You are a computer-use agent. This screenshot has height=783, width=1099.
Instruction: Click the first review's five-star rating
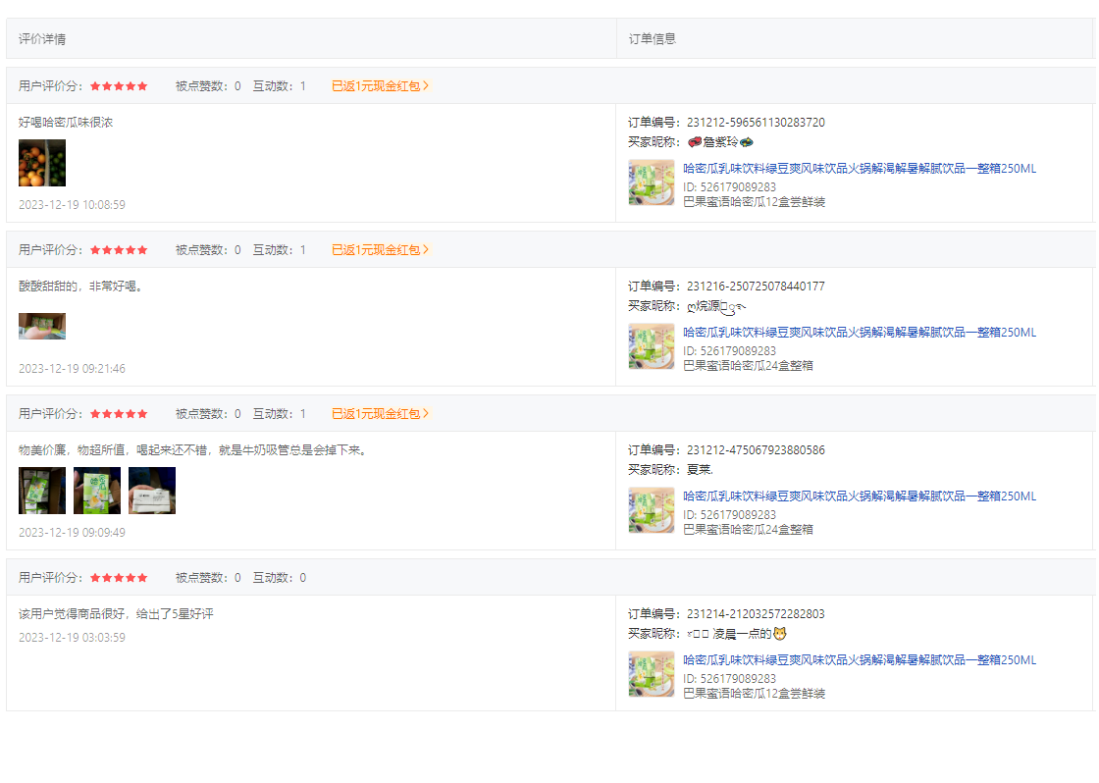[x=119, y=86]
